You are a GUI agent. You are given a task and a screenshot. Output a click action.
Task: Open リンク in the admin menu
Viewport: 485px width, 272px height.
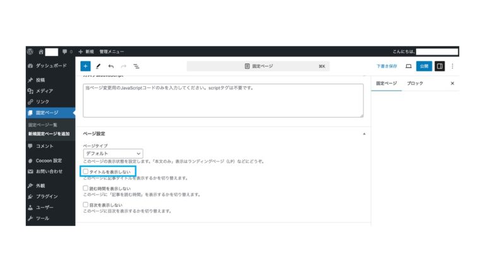click(51, 102)
